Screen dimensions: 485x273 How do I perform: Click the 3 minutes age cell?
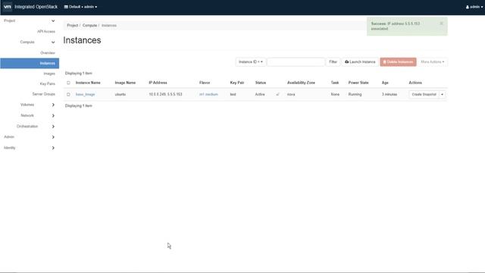pyautogui.click(x=390, y=94)
